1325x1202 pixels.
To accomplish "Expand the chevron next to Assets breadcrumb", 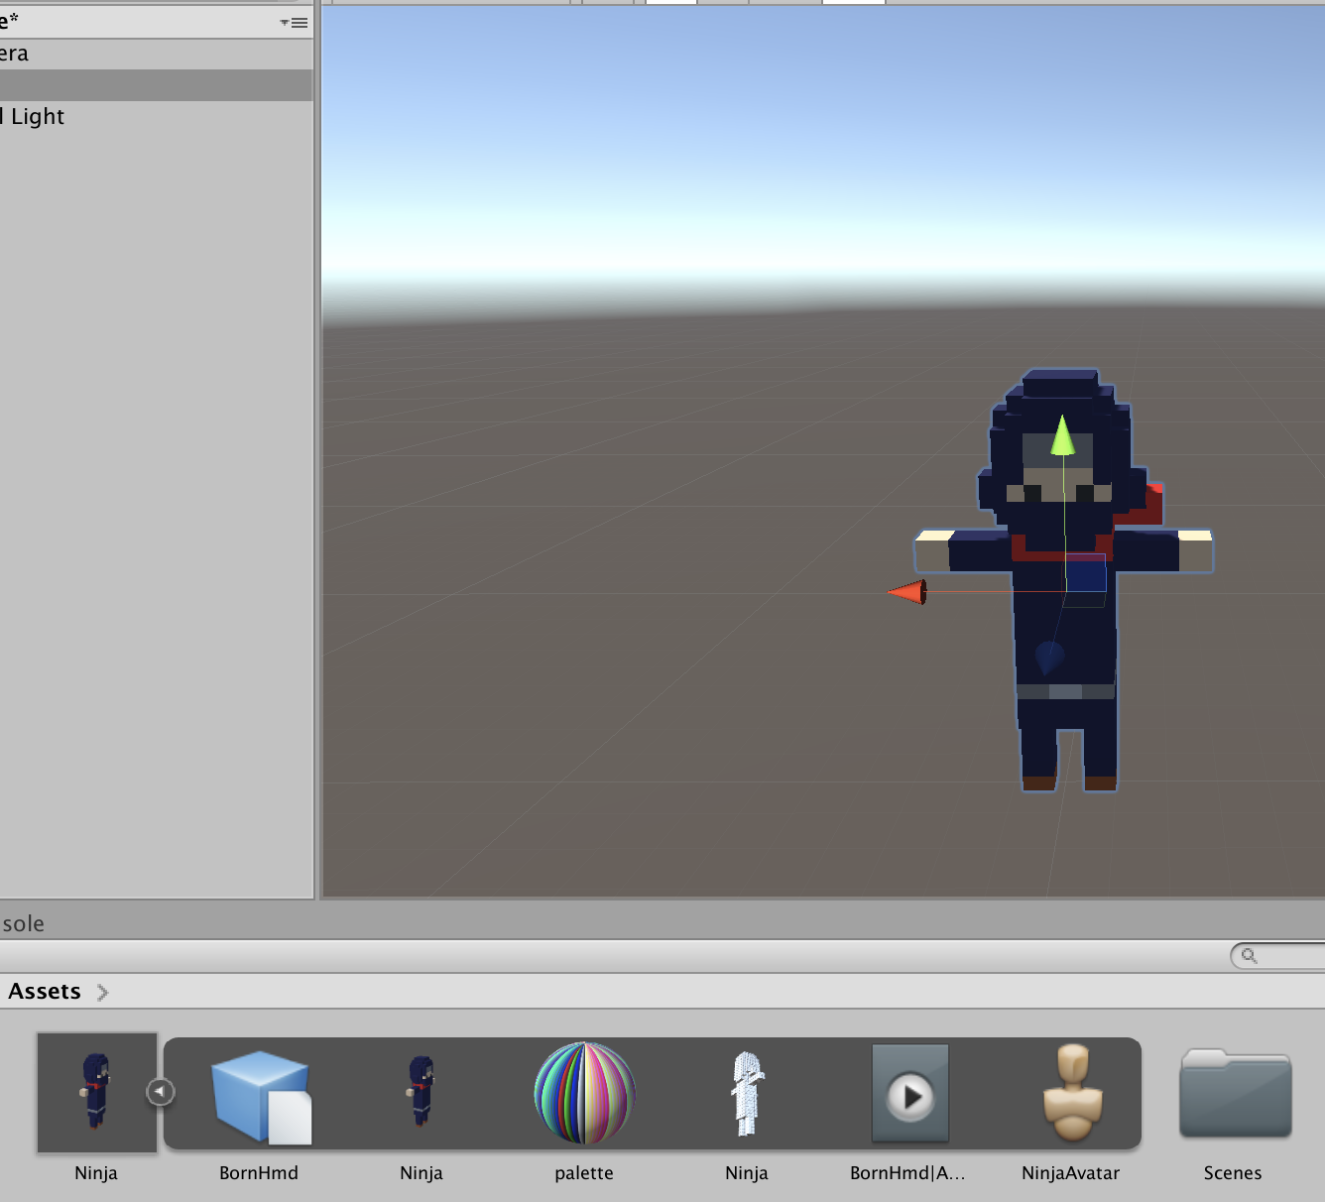I will pos(102,992).
